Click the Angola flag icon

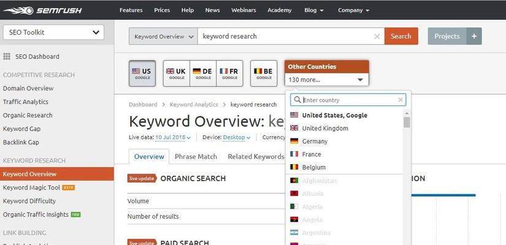[294, 219]
